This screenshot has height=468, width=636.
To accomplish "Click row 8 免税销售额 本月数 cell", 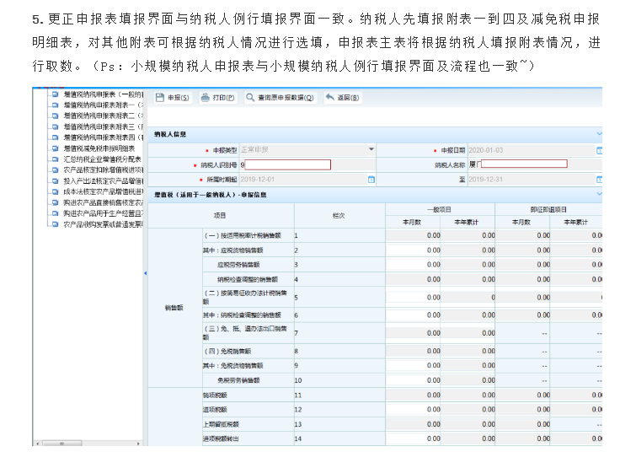I will click(x=413, y=351).
